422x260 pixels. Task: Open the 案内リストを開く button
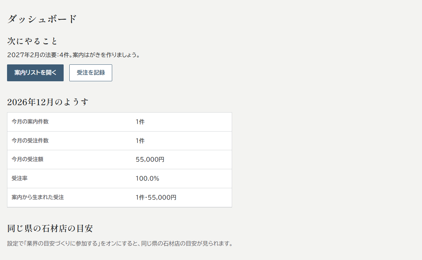(x=35, y=73)
